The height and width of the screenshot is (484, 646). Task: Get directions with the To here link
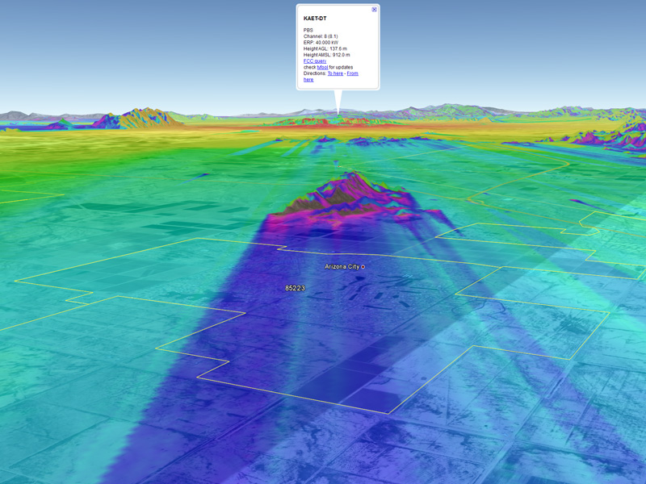335,73
